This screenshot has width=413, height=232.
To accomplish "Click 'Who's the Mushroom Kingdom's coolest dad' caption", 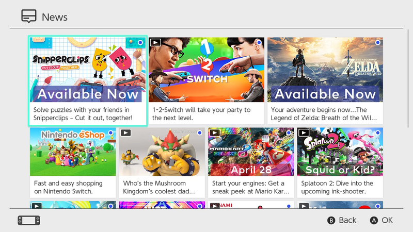I will [159, 187].
